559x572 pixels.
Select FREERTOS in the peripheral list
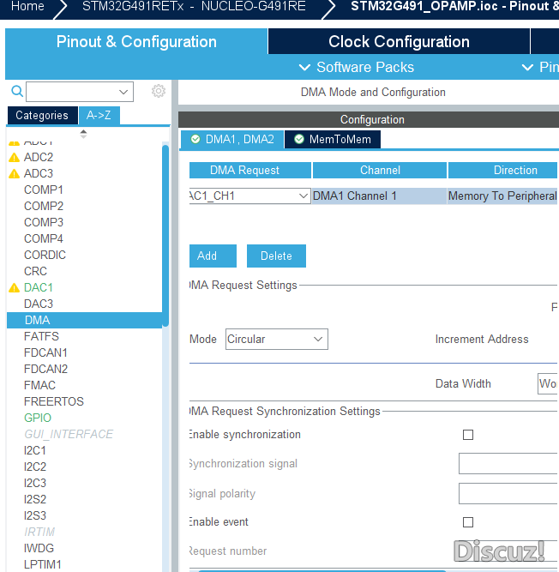[x=54, y=401]
